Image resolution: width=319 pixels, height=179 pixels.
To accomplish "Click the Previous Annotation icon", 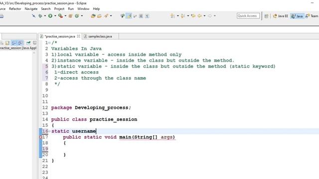I will click(183, 16).
